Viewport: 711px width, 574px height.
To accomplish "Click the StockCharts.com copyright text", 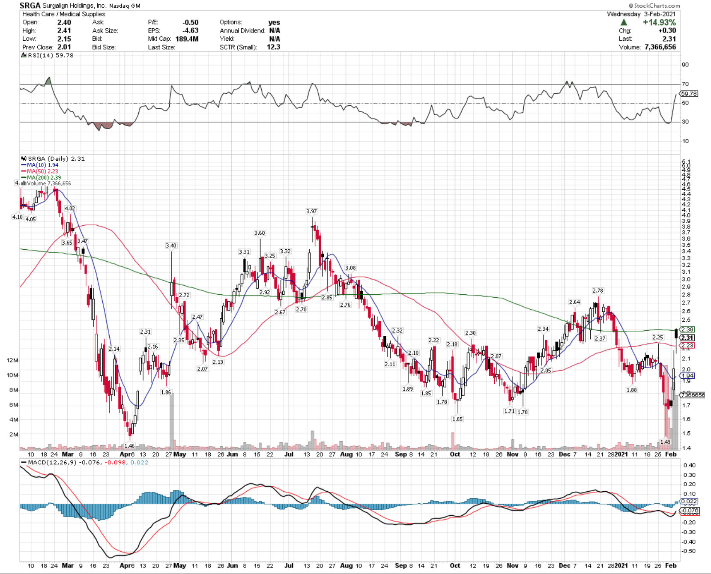I will 654,6.
